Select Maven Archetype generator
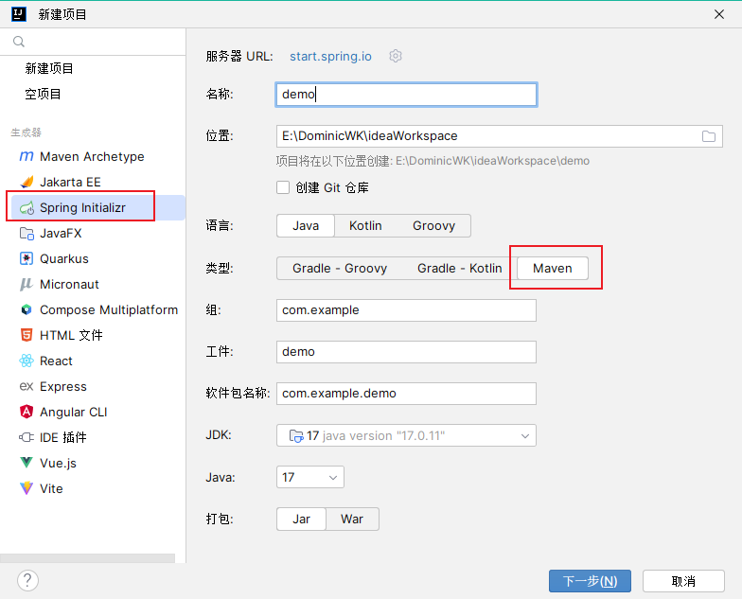This screenshot has width=742, height=599. (92, 156)
